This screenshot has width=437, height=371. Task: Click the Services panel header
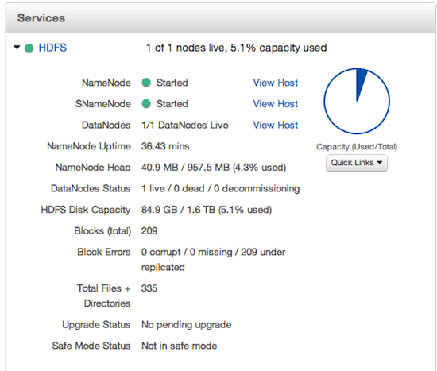click(220, 18)
